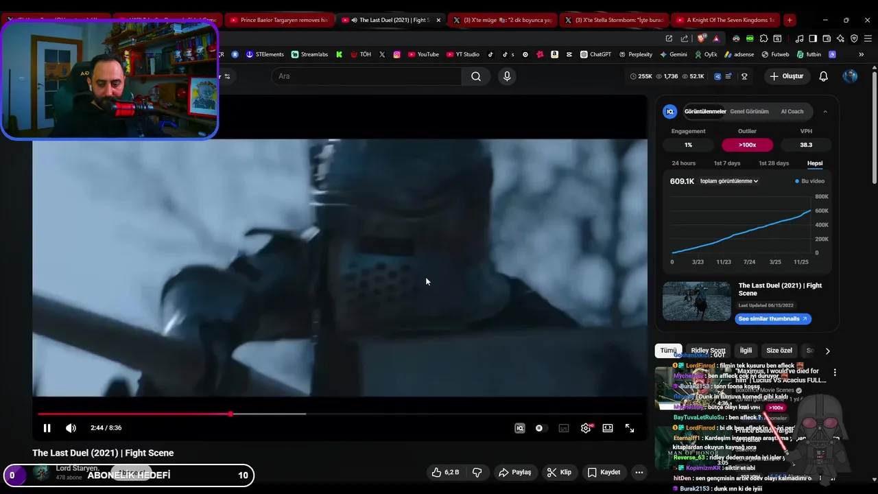Open the player settings gear
Viewport: 878px width, 494px height.
586,428
